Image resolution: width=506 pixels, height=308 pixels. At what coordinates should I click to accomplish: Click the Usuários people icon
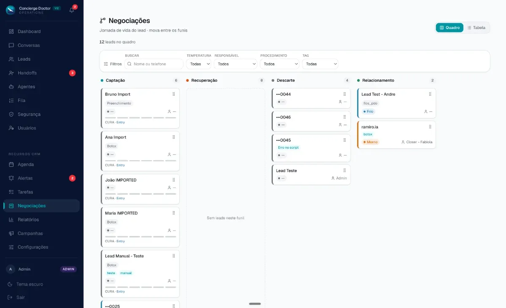[x=11, y=128]
